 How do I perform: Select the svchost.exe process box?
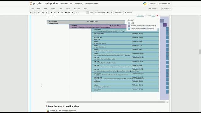(86, 22)
